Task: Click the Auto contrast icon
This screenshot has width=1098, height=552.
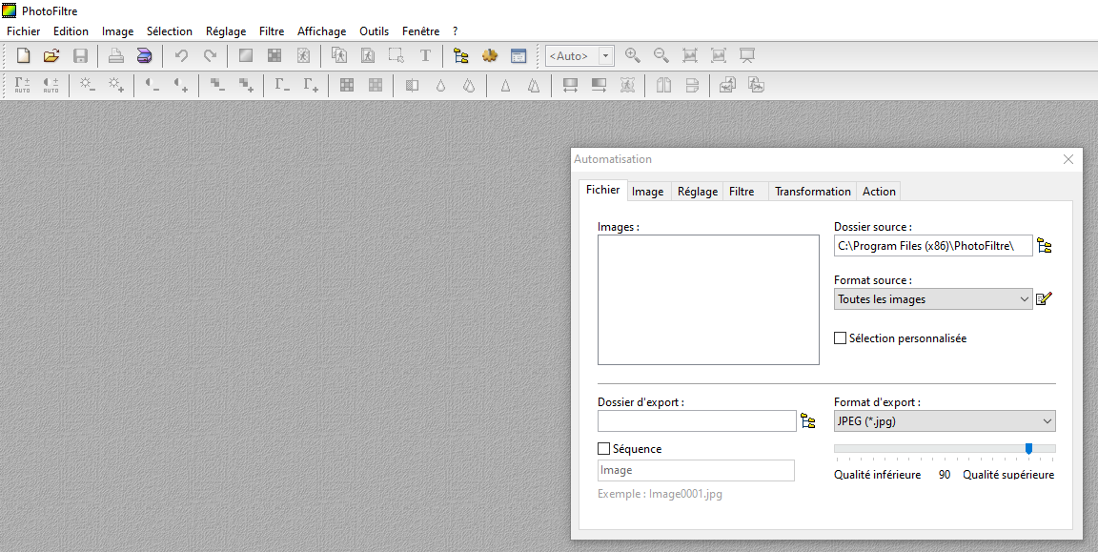Action: click(51, 86)
